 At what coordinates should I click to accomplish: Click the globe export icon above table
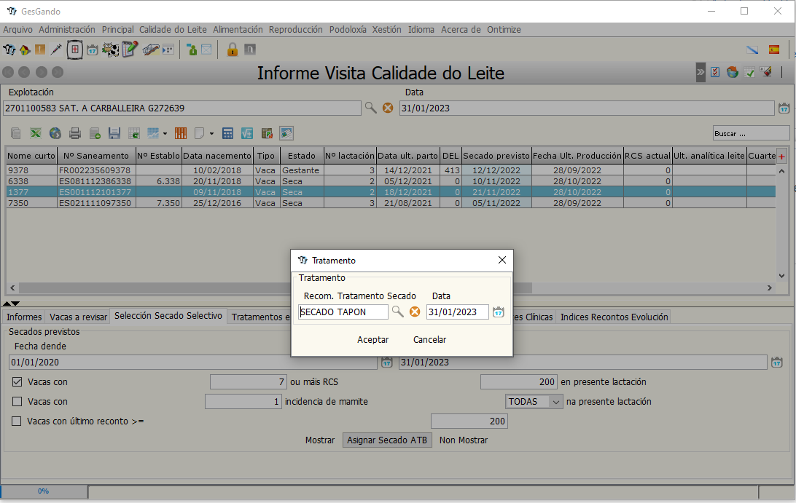point(55,133)
